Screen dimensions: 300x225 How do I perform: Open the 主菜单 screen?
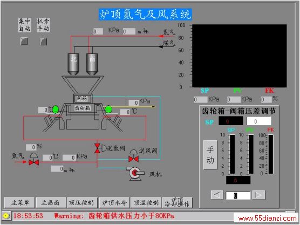point(19,202)
